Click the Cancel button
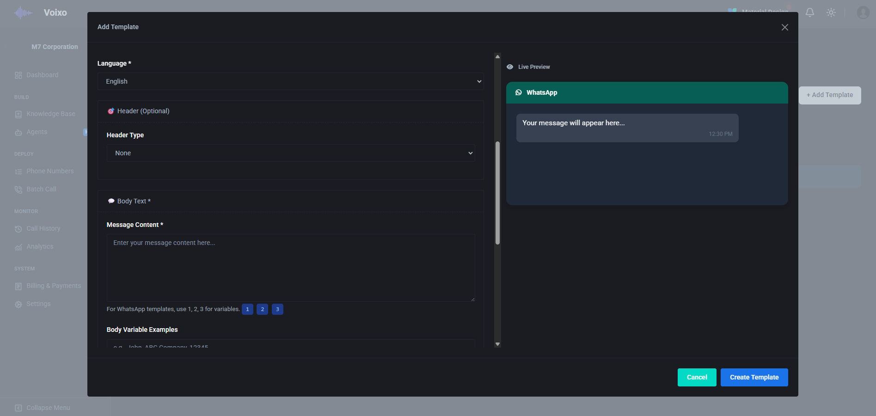Screen dimensions: 876x416 (x=697, y=377)
